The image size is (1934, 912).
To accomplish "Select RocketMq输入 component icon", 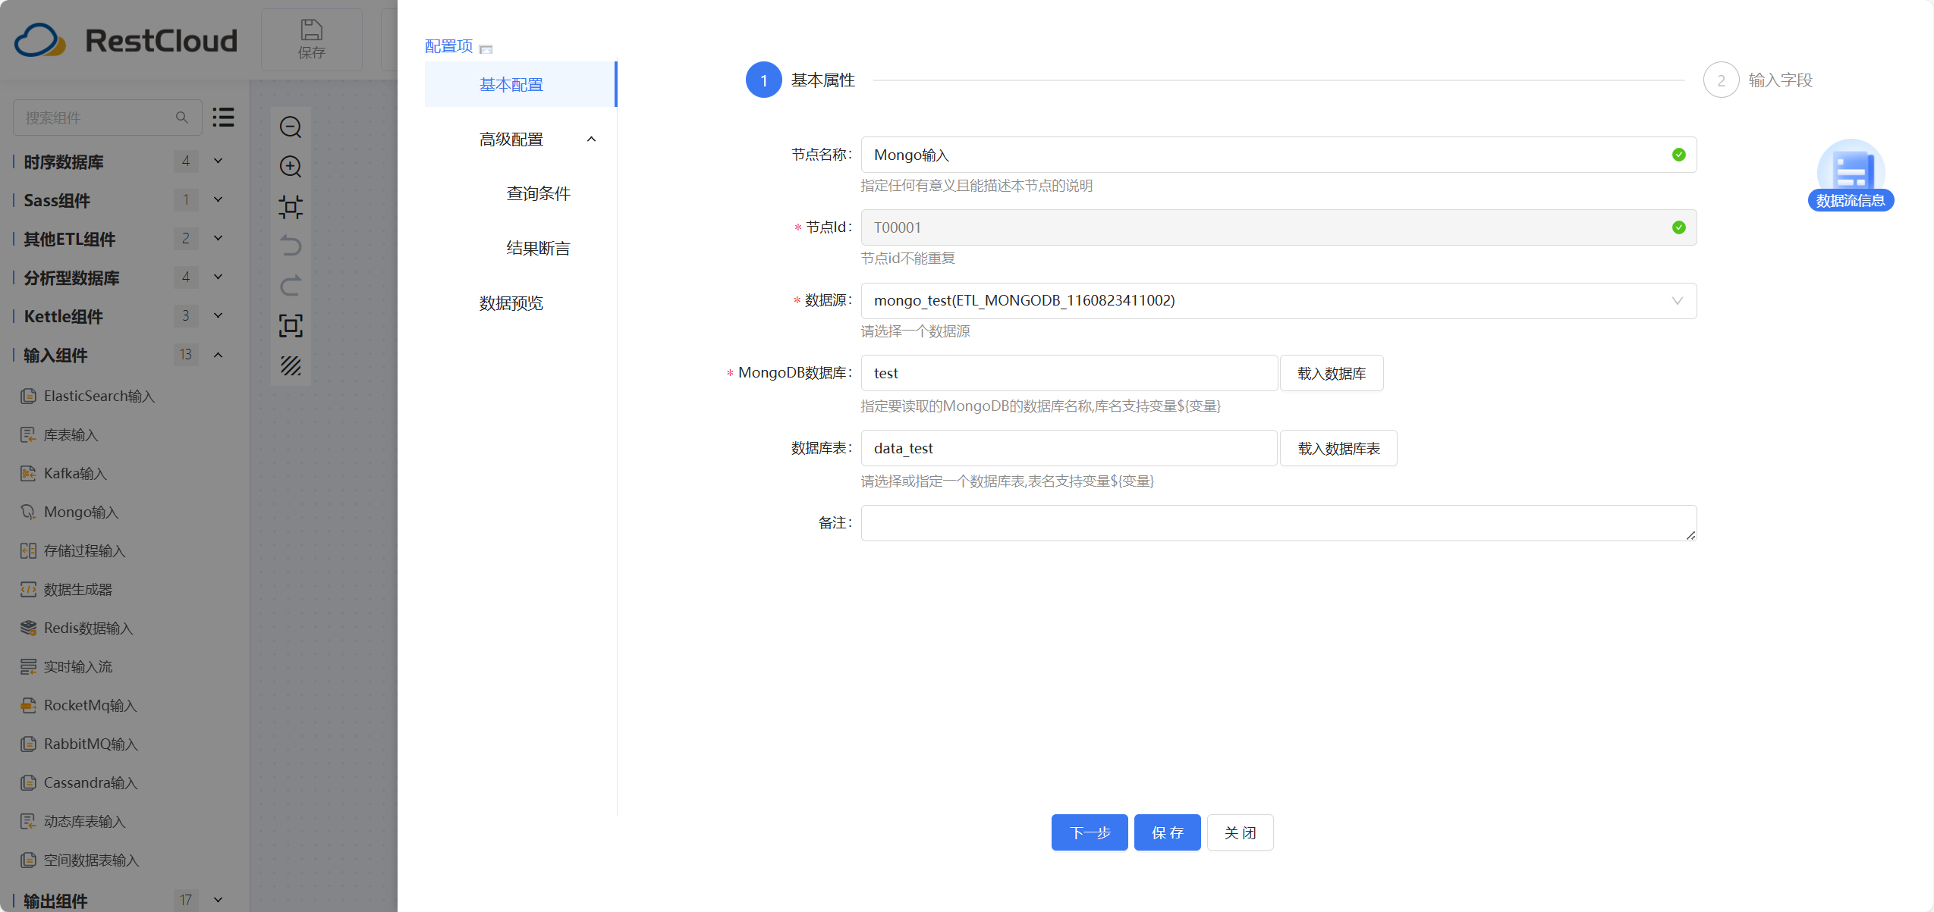I will (28, 705).
